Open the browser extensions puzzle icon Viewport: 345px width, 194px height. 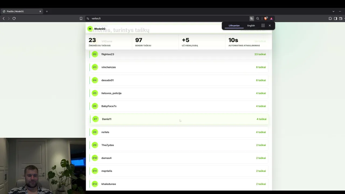(330, 19)
